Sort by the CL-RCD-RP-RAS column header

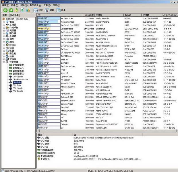click(x=170, y=15)
